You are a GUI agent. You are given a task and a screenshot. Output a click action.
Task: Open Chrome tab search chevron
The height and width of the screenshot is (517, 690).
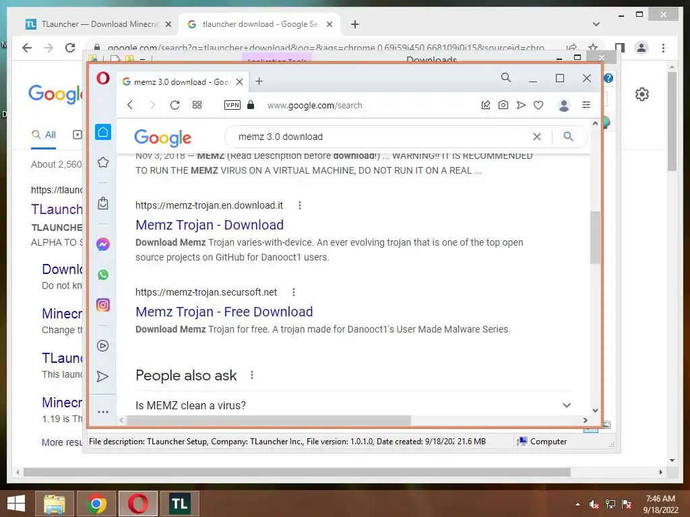pos(596,24)
